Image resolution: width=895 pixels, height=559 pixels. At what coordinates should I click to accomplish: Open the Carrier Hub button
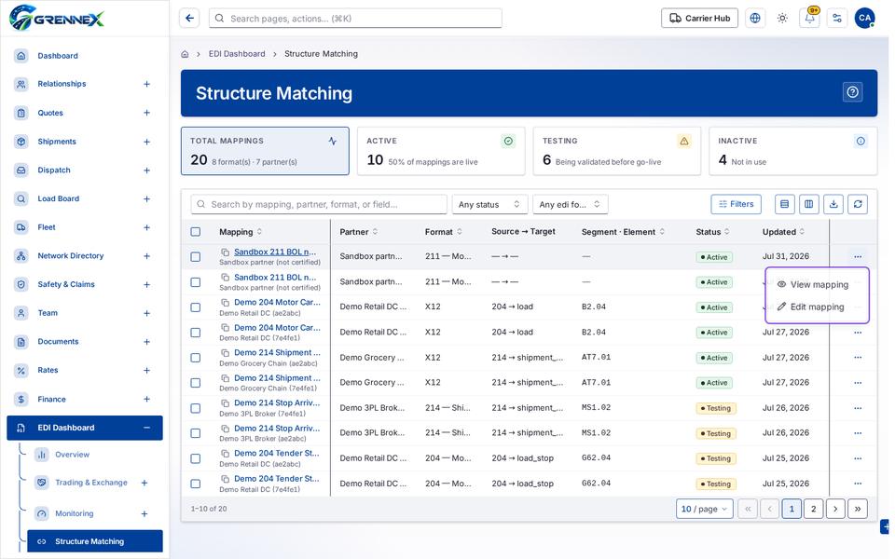(699, 19)
